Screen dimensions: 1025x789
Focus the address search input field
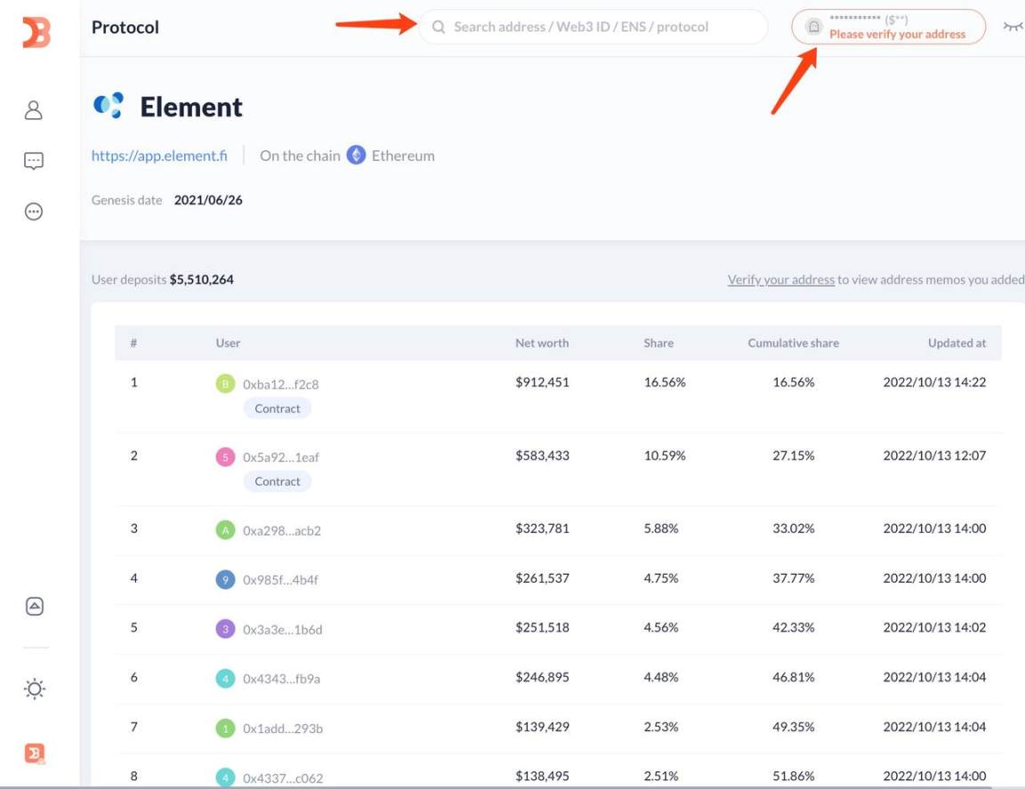click(x=593, y=27)
